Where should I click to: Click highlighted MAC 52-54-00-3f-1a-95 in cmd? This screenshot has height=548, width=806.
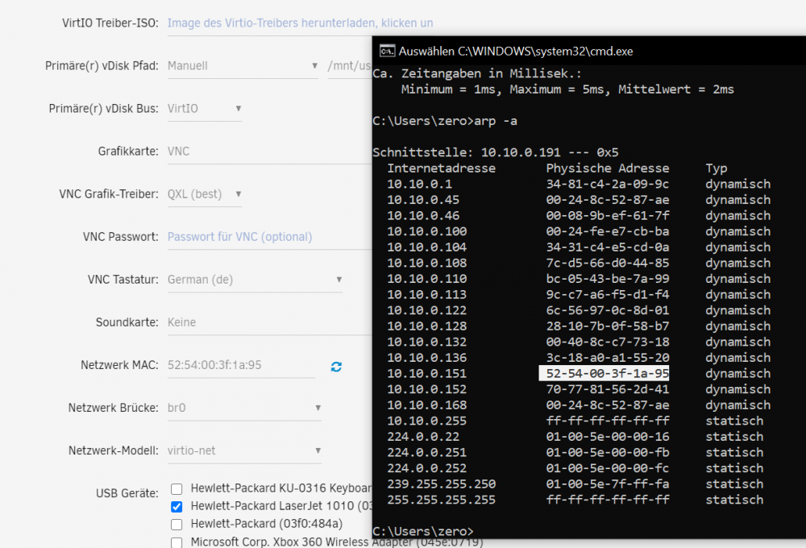click(604, 374)
